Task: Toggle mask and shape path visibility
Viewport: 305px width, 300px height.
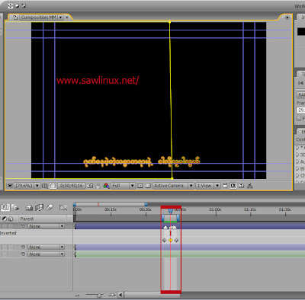Action: (x=53, y=186)
